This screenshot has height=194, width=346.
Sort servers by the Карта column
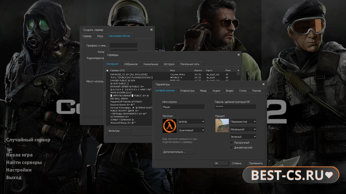click(x=215, y=70)
